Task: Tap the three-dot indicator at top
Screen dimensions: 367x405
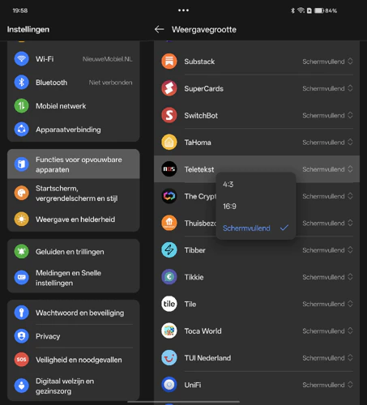Action: pyautogui.click(x=183, y=11)
